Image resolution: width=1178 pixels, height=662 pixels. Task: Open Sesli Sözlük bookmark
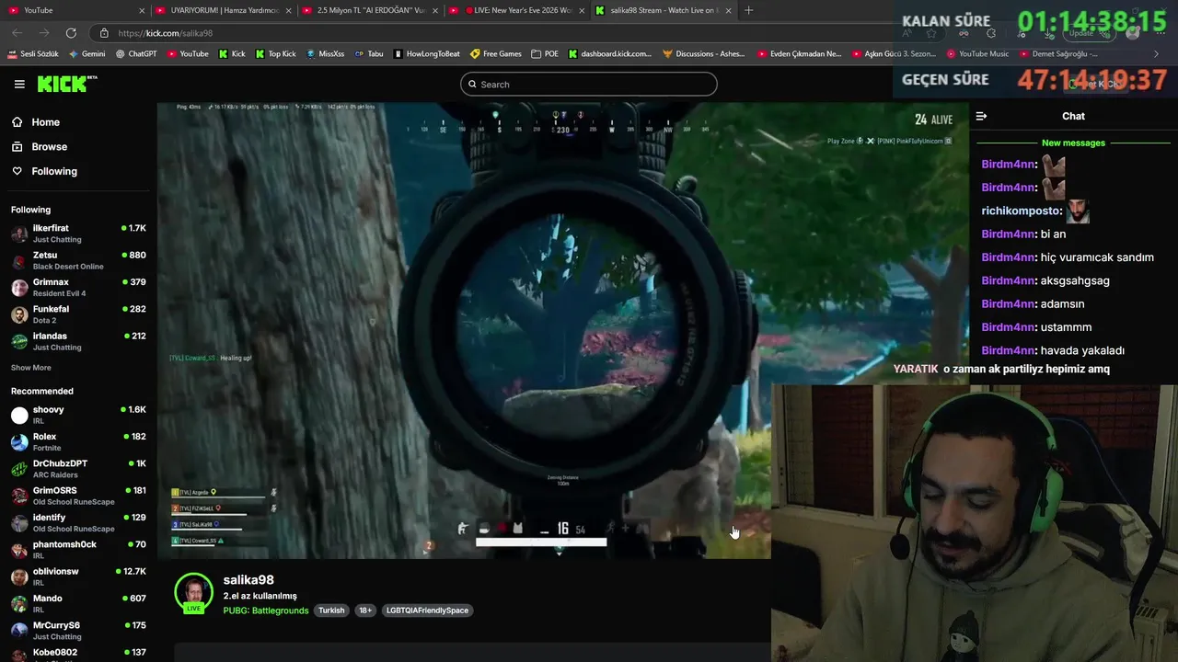tap(33, 54)
